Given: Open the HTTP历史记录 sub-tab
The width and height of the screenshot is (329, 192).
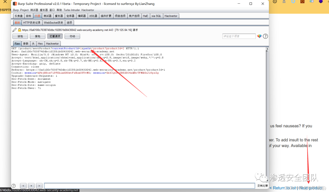Looking at the screenshot, I should point(32,22).
